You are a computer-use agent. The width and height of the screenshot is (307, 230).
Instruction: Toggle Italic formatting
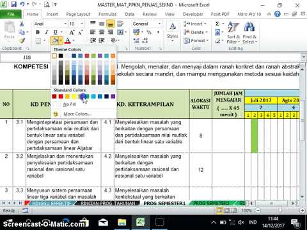[46, 32]
